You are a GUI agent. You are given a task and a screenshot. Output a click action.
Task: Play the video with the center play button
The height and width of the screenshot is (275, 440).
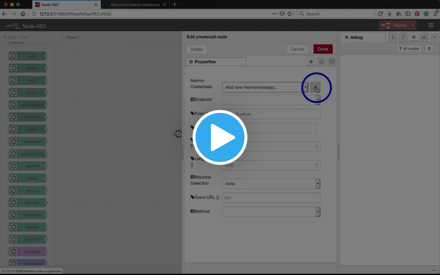pos(220,137)
